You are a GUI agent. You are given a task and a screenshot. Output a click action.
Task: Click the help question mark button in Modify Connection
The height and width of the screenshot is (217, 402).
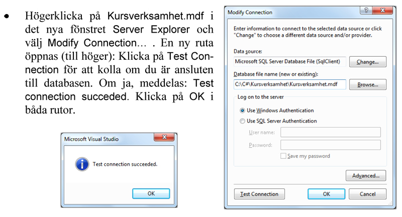(367, 11)
